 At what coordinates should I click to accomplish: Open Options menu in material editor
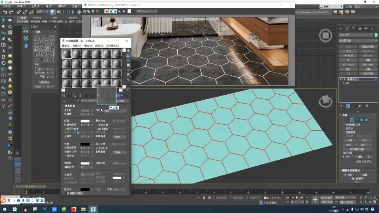[99, 46]
